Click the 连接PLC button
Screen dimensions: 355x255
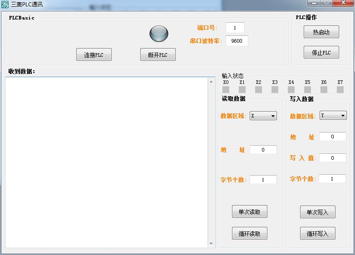(x=94, y=54)
